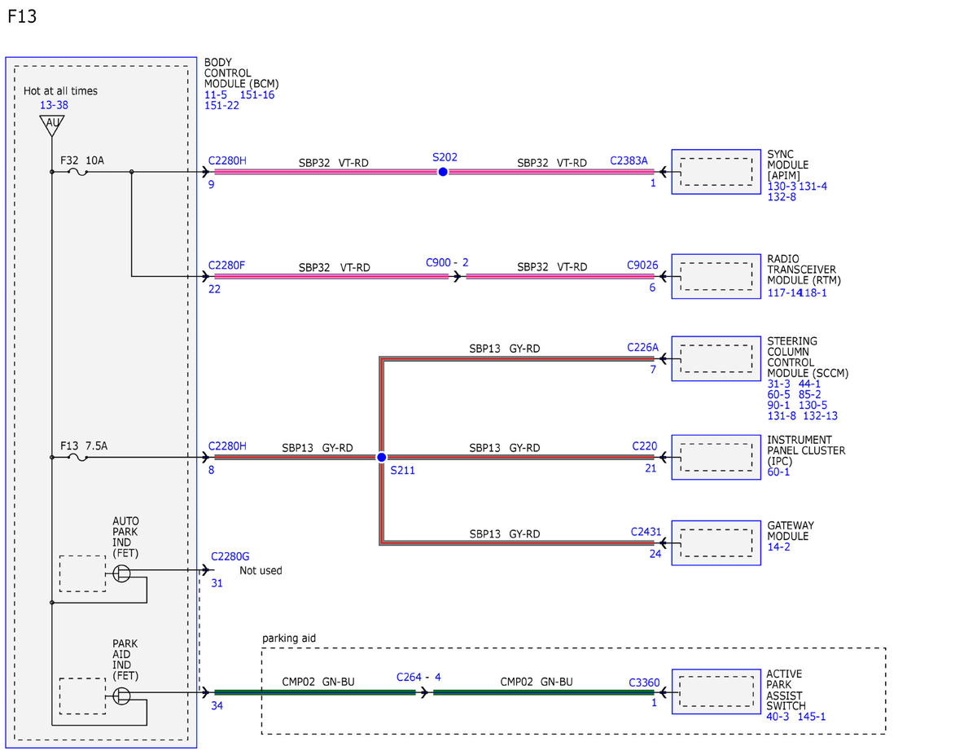The image size is (977, 755).
Task: Click the S211 splice dot
Action: click(381, 458)
